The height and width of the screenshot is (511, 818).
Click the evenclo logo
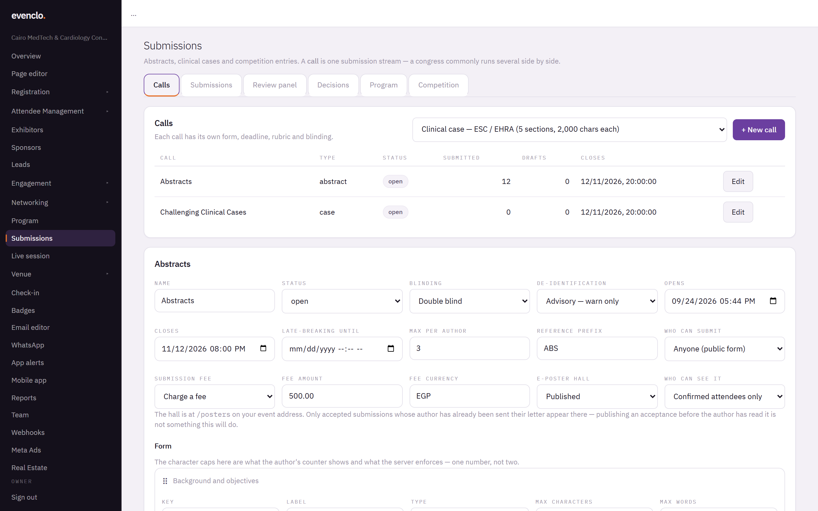coord(28,16)
